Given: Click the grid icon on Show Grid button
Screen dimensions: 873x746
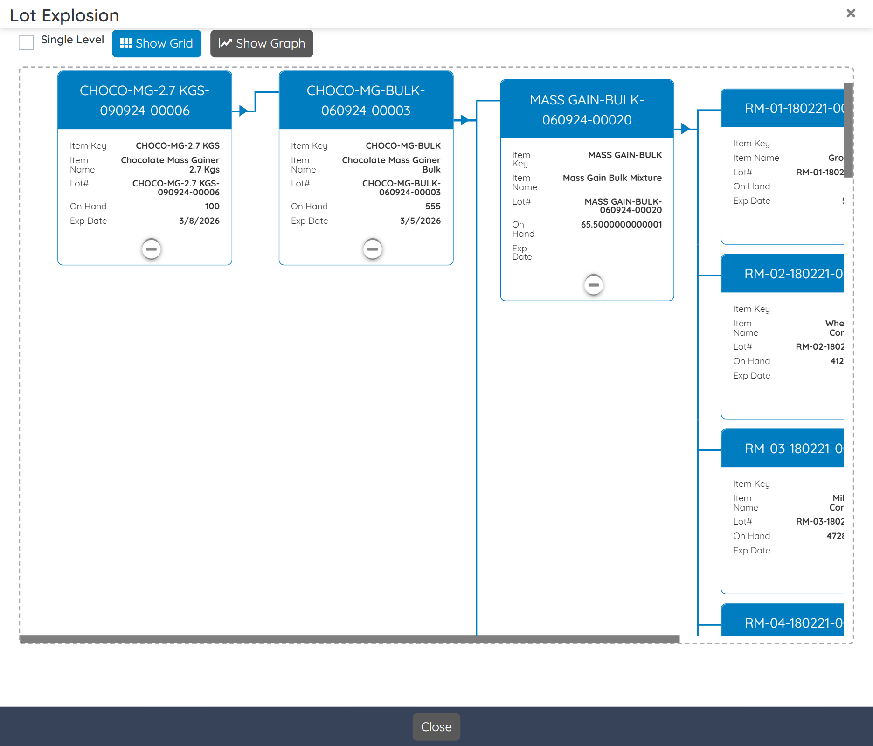Looking at the screenshot, I should click(x=126, y=43).
